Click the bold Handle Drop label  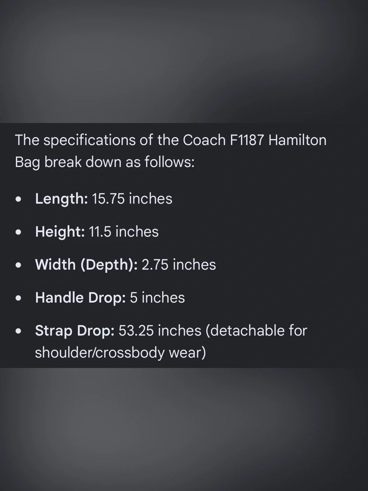pos(81,298)
